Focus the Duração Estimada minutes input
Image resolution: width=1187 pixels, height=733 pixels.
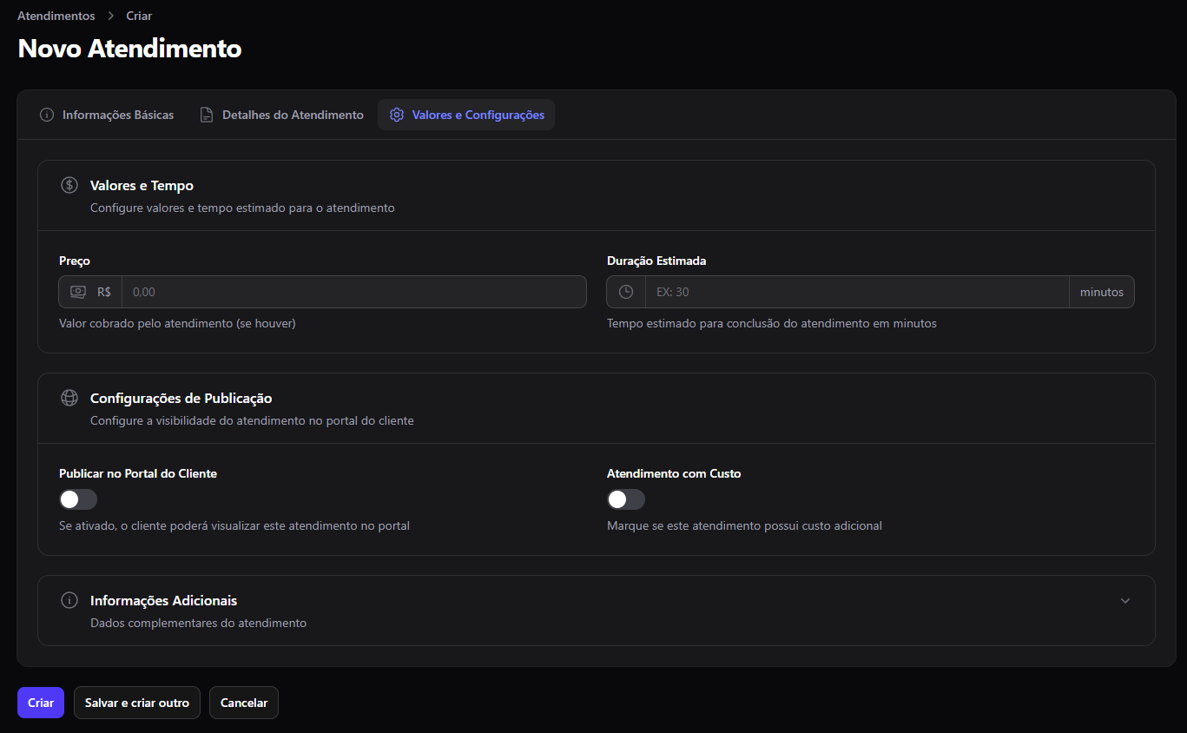pos(857,292)
